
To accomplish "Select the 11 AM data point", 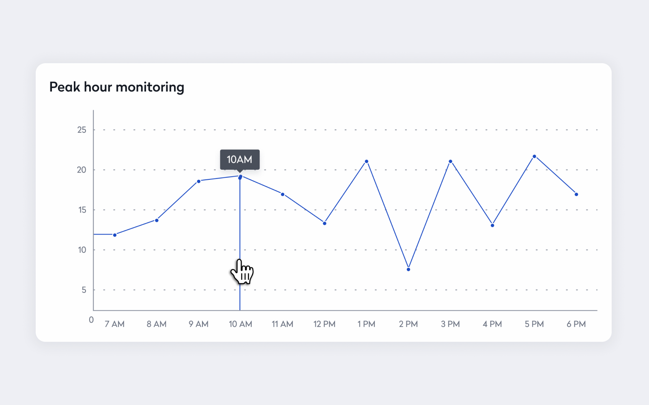I will pos(283,194).
